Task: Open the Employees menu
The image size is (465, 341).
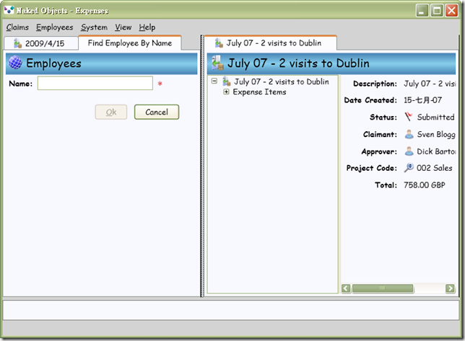Action: 55,27
